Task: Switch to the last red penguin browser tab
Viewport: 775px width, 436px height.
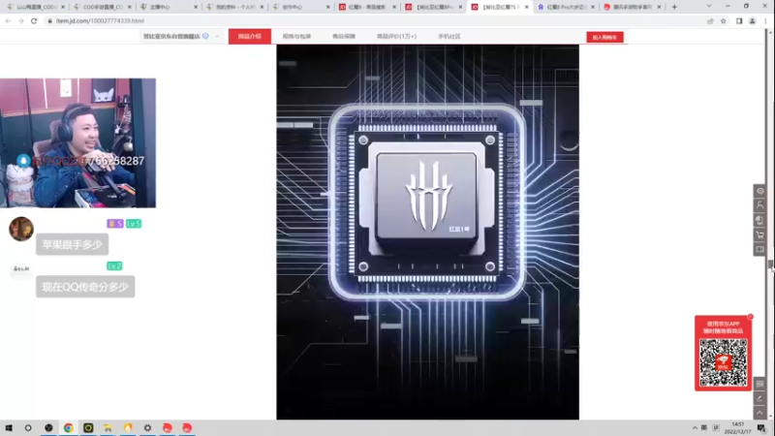Action: point(632,7)
